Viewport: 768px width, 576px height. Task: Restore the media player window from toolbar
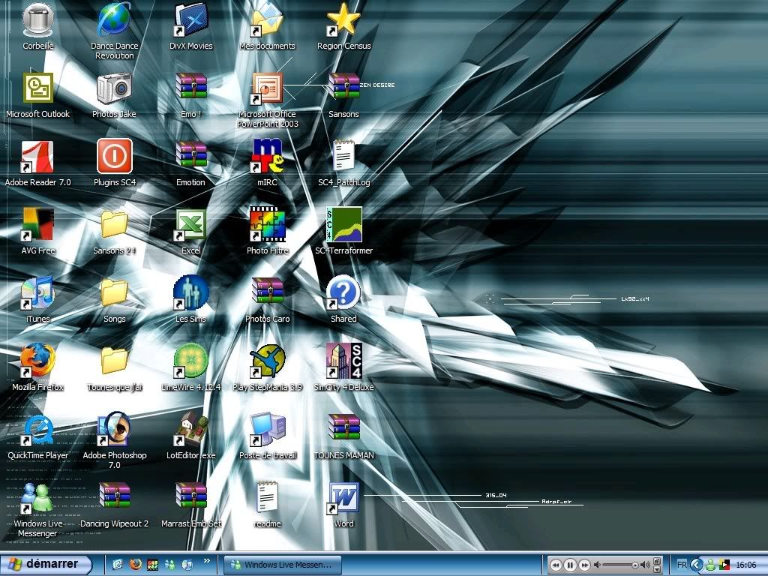pyautogui.click(x=657, y=561)
